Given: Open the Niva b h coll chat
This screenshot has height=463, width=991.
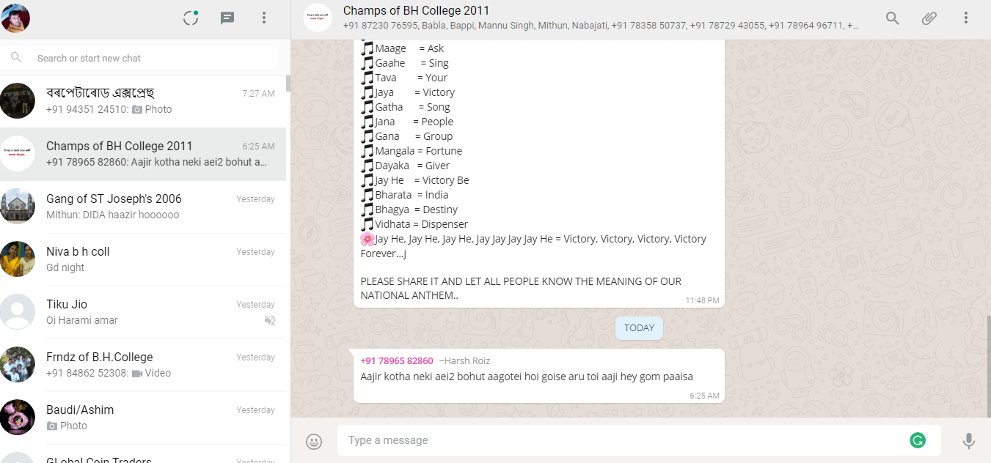Looking at the screenshot, I should (x=143, y=259).
